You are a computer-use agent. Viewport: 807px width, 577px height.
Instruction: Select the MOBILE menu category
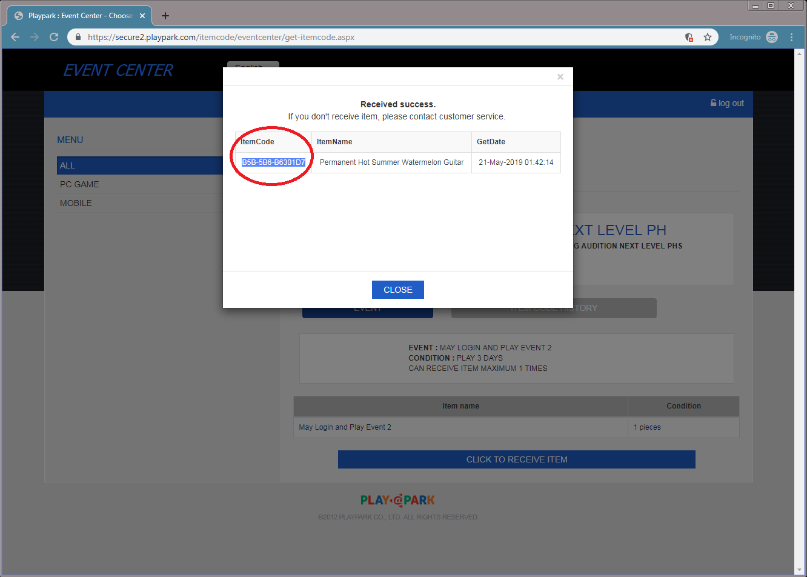tap(76, 203)
